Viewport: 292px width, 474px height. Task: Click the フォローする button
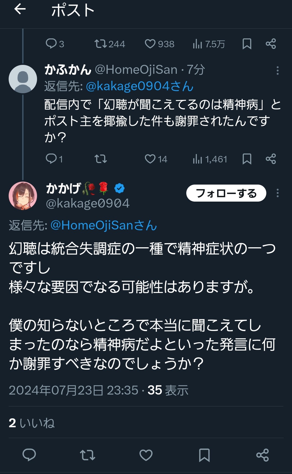226,193
